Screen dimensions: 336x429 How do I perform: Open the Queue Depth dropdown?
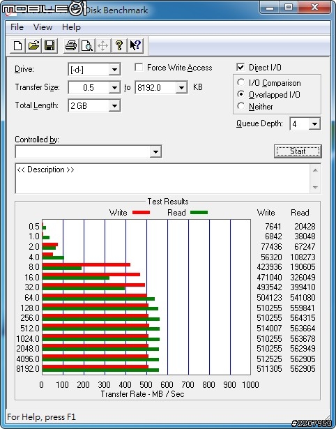(x=314, y=124)
